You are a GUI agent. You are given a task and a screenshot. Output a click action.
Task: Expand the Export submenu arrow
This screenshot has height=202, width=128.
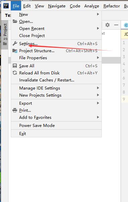pos(98,103)
